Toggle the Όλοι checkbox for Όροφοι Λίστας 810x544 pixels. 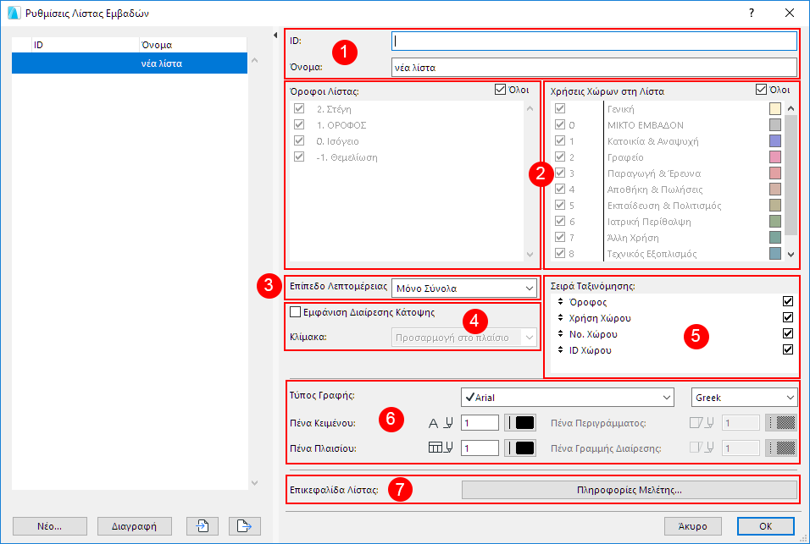click(500, 89)
